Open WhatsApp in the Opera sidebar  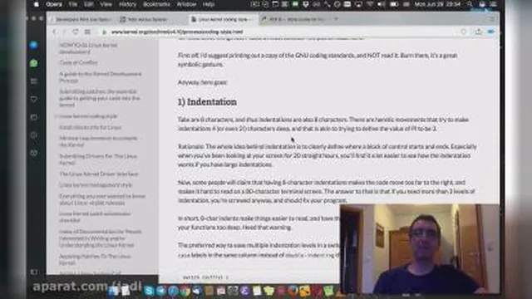(33, 63)
